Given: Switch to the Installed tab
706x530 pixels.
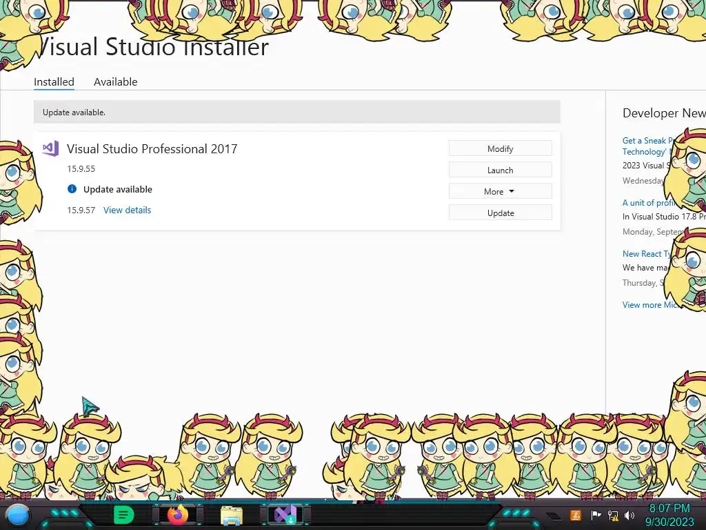Looking at the screenshot, I should point(54,81).
